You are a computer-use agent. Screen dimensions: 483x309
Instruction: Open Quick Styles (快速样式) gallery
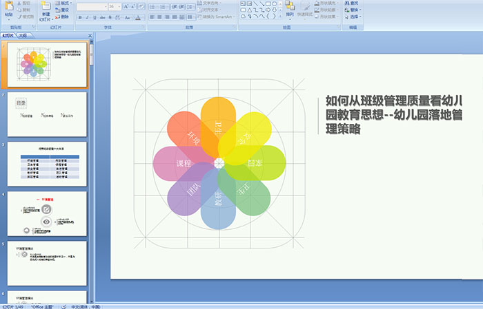[x=305, y=9]
